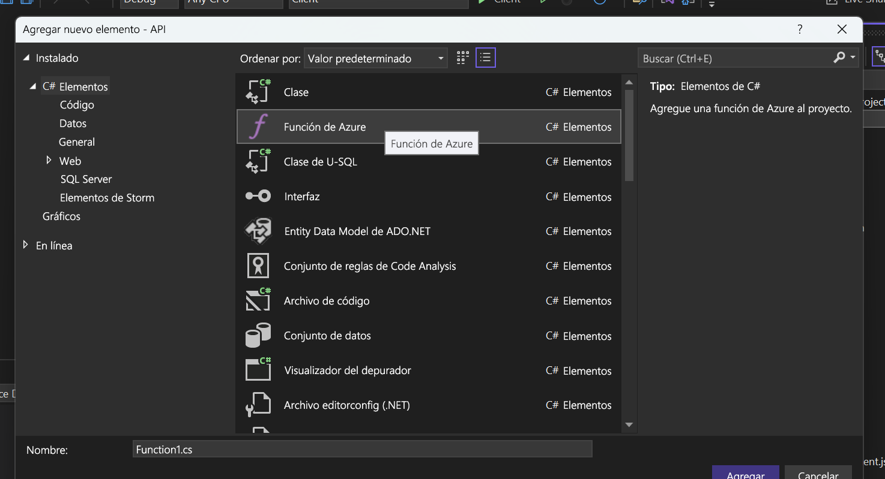The height and width of the screenshot is (479, 885).
Task: Select the Elementos de Storm category
Action: click(x=107, y=197)
